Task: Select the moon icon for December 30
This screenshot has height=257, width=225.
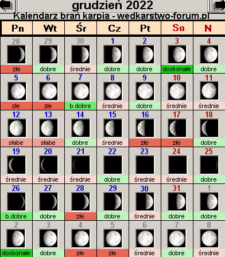Action: [145, 202]
